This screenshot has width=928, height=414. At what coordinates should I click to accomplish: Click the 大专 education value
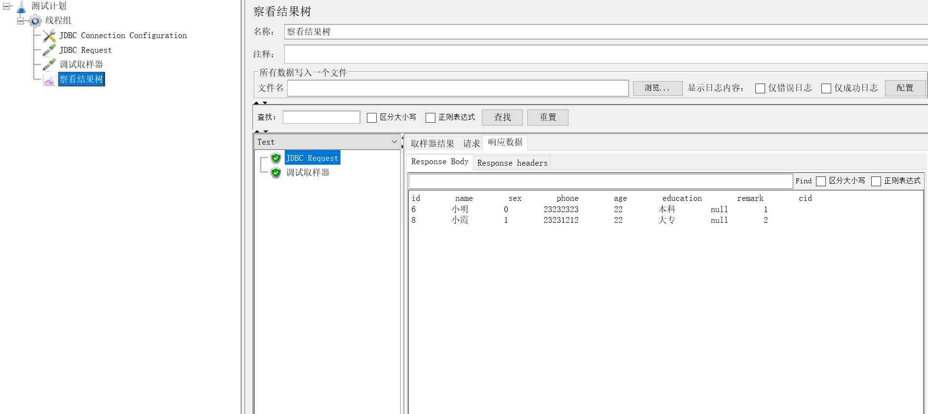667,220
